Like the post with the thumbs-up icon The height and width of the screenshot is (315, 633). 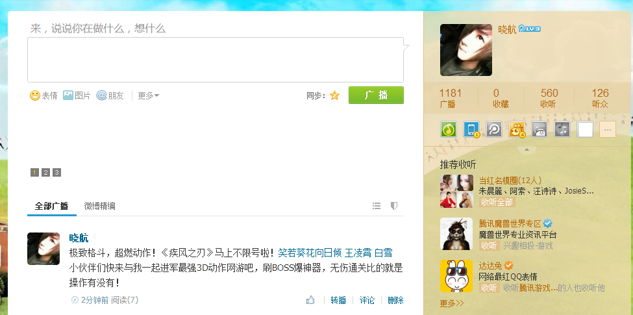(x=310, y=300)
